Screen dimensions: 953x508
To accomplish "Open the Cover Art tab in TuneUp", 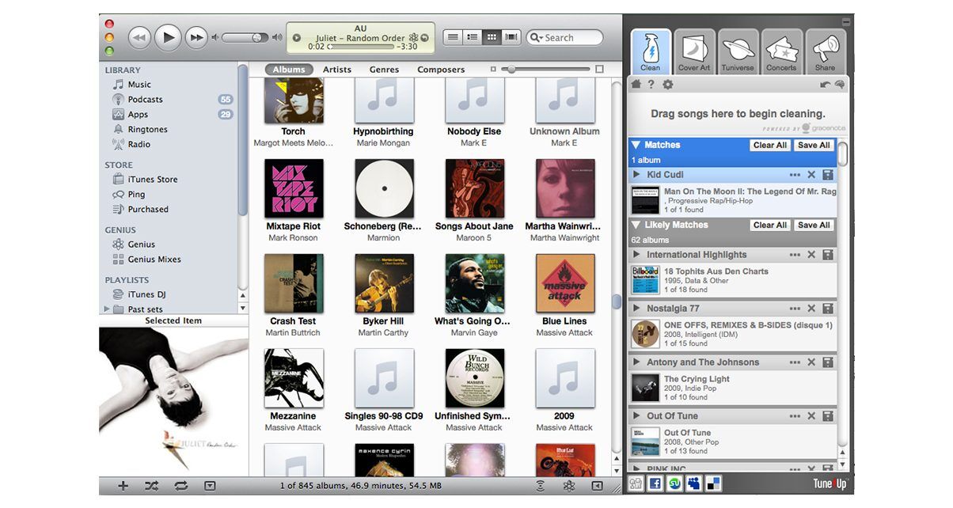I will coord(694,52).
